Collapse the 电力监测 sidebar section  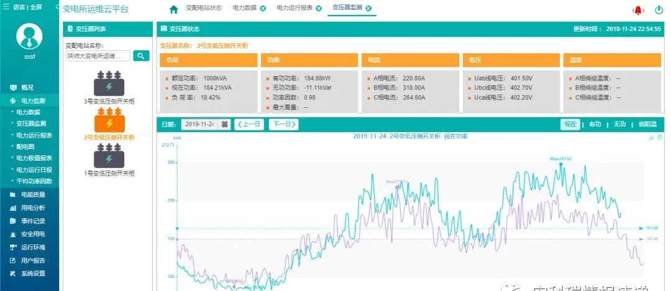click(x=30, y=101)
